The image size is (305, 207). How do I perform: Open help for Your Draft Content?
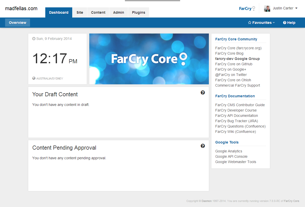[203, 93]
